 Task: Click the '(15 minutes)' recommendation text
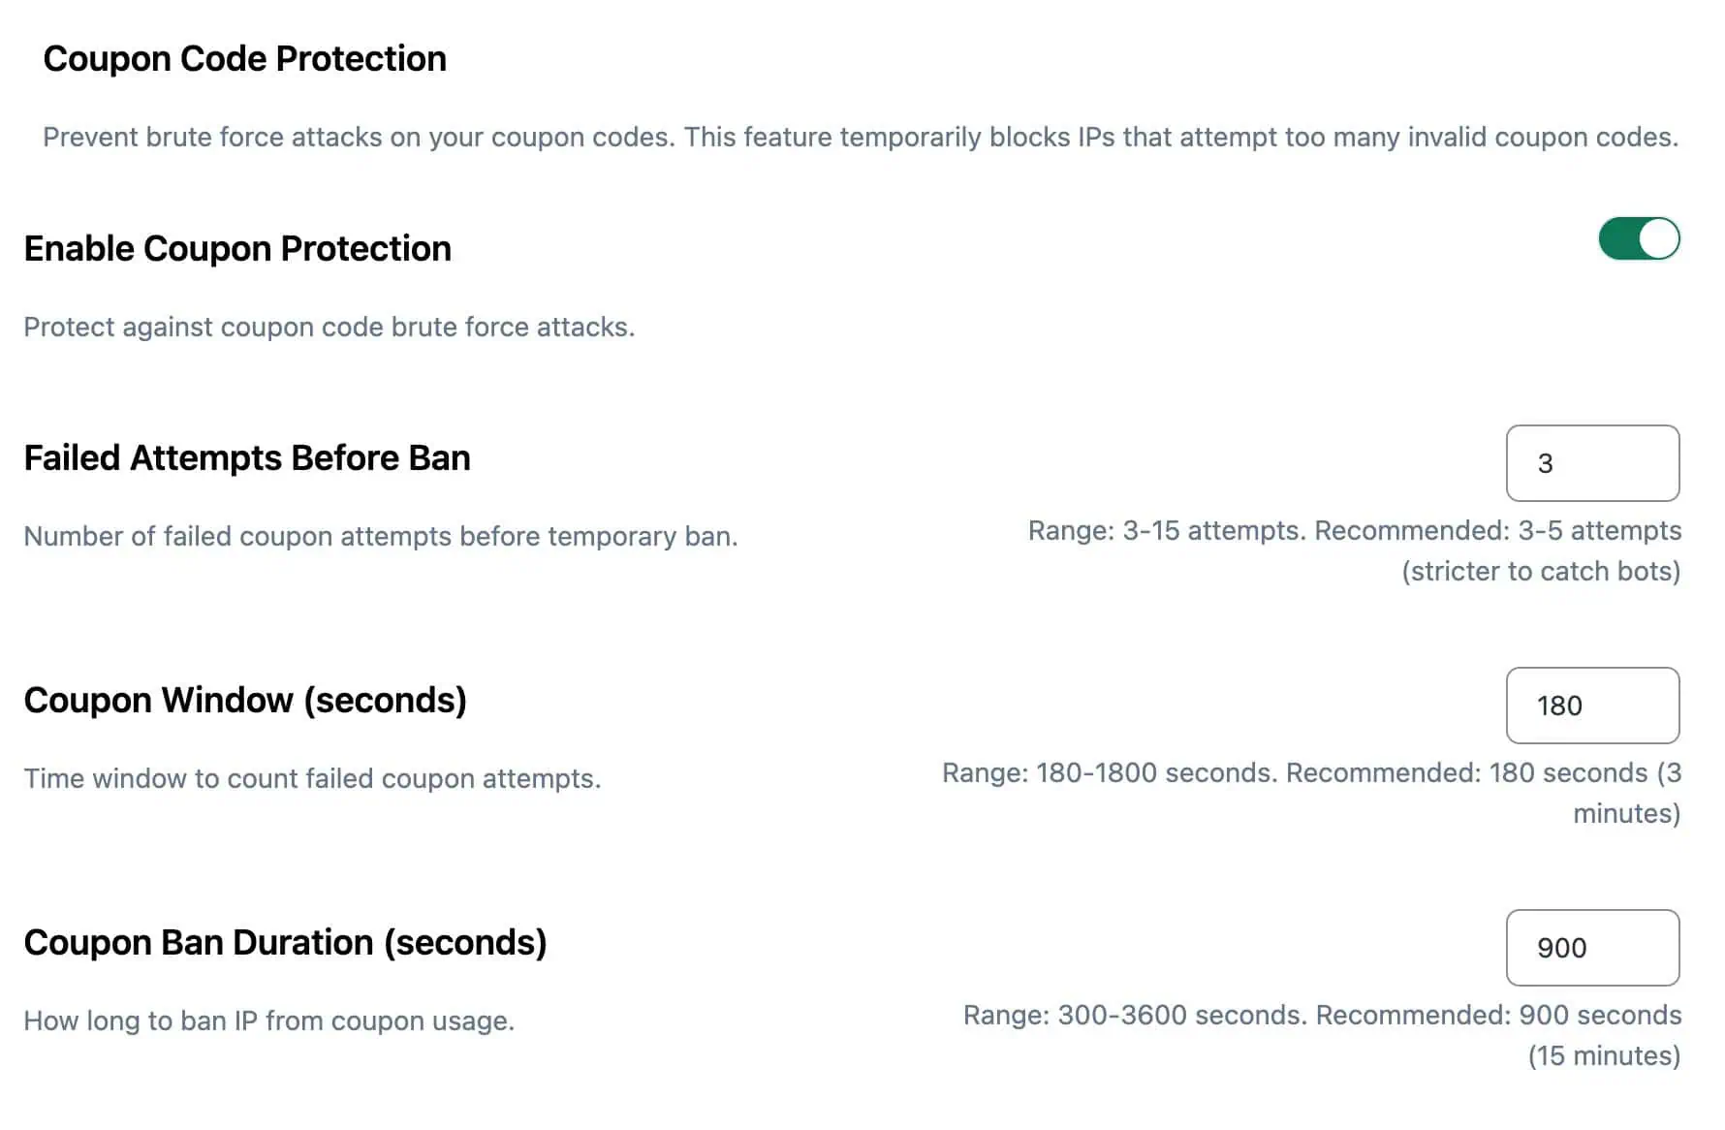coord(1604,1056)
